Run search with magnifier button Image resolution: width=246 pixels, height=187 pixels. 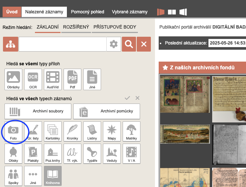tap(129, 44)
